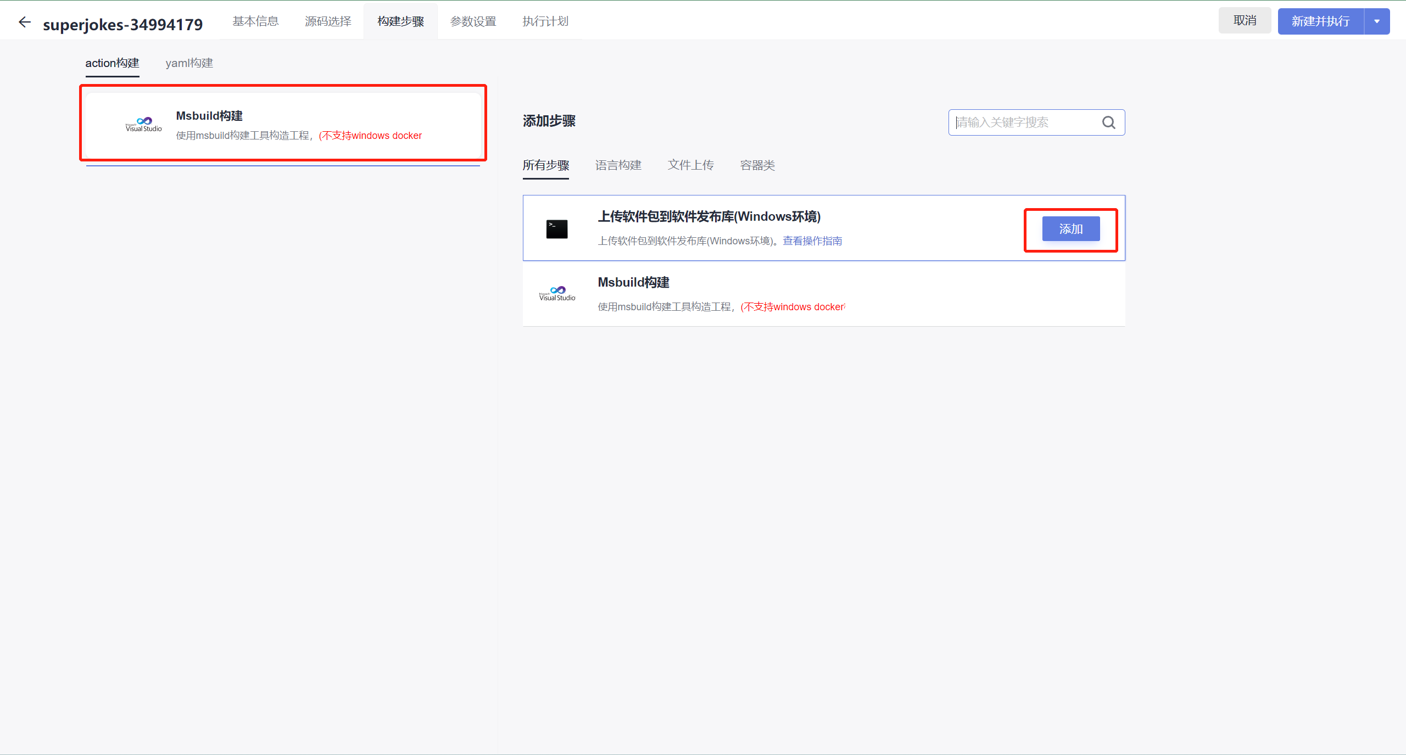The height and width of the screenshot is (755, 1406).
Task: Select the action构建 tab
Action: (x=112, y=63)
